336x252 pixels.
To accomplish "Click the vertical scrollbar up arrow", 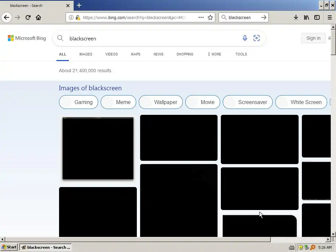I will [333, 27].
